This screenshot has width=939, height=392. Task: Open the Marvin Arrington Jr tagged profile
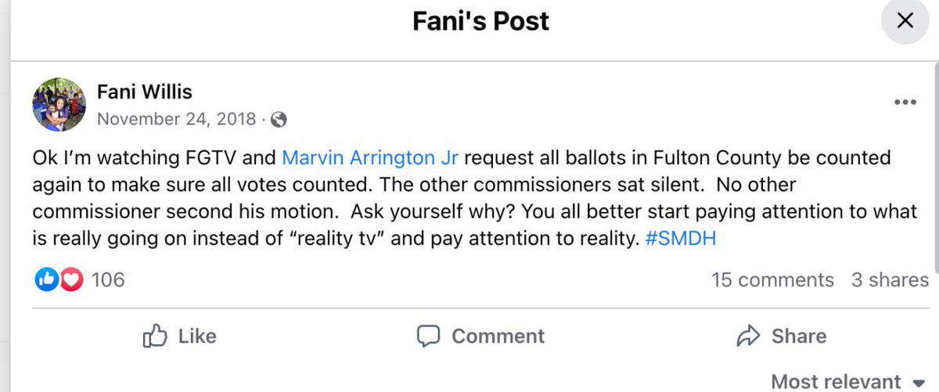(x=370, y=157)
